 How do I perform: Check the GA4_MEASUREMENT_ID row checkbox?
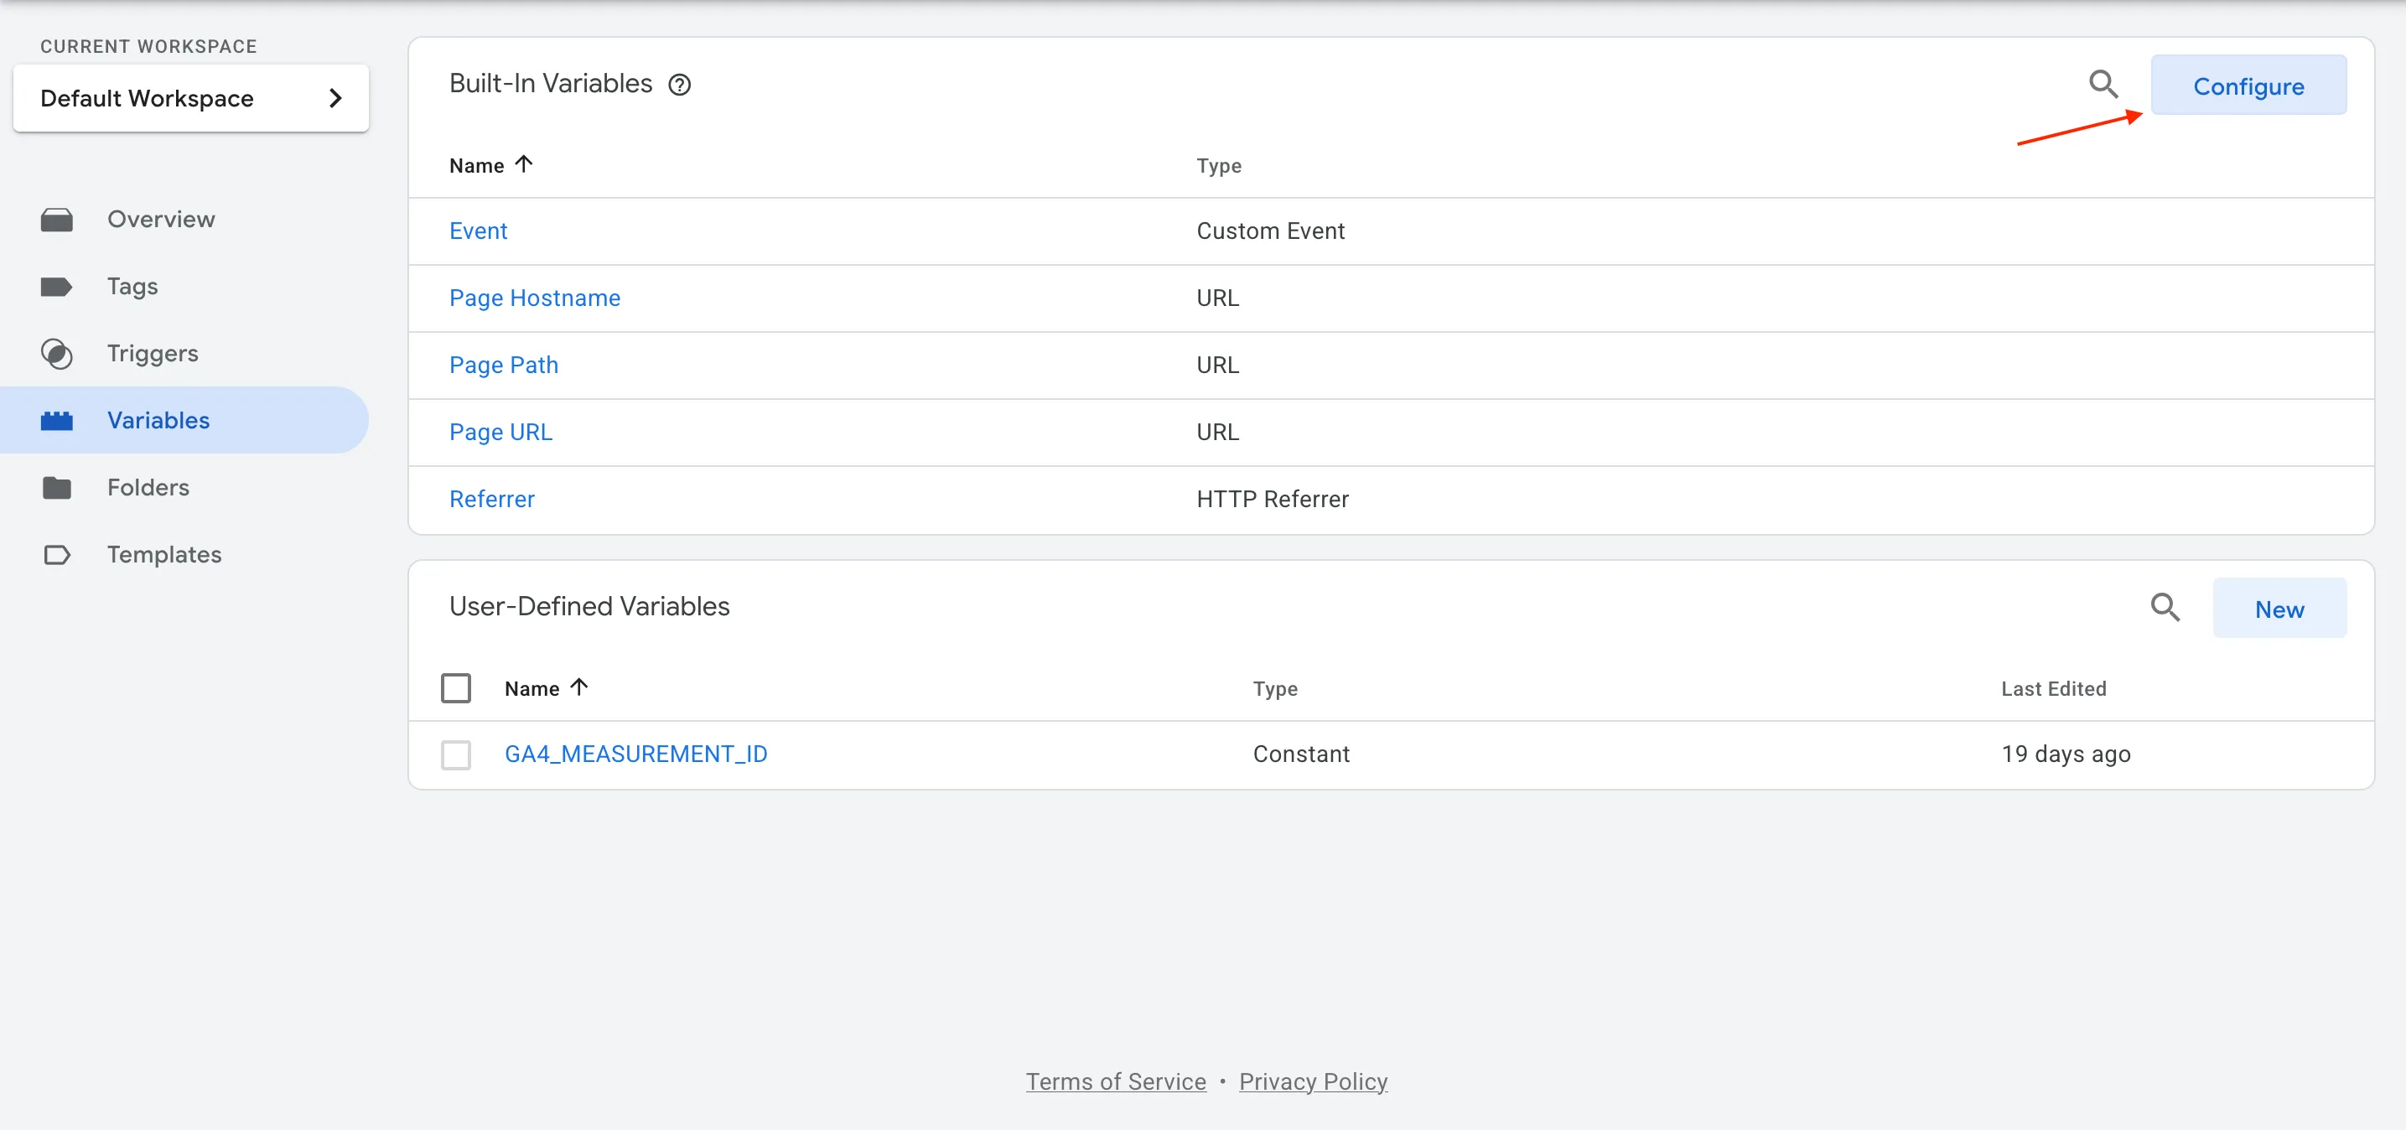tap(456, 754)
